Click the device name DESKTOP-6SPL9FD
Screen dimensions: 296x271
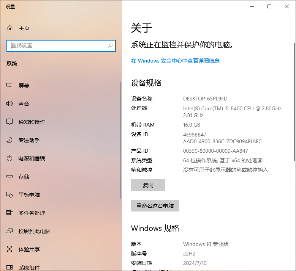point(205,99)
